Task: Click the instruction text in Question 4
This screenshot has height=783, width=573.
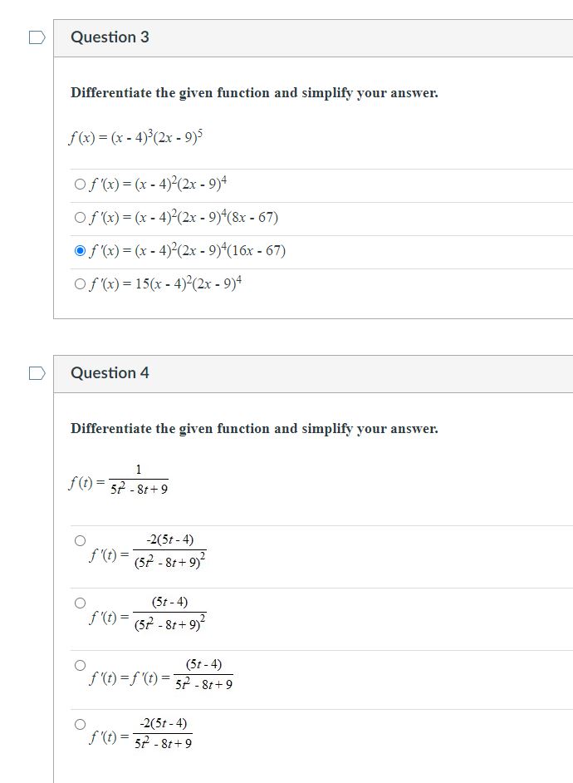Action: tap(254, 428)
